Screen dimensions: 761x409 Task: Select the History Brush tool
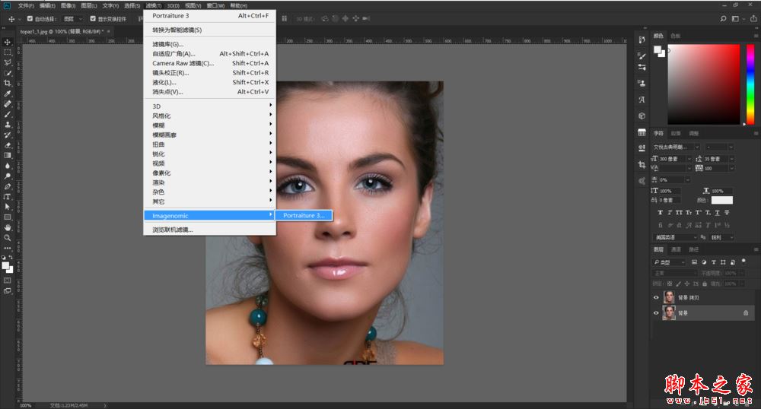[x=8, y=135]
